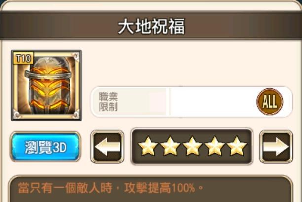Select the ALL class badge

coord(269,102)
